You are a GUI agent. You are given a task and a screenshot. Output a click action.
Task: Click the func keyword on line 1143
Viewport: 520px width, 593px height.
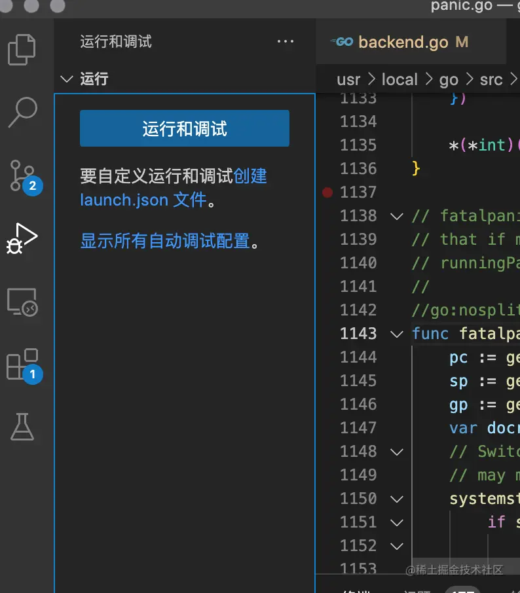[430, 334]
